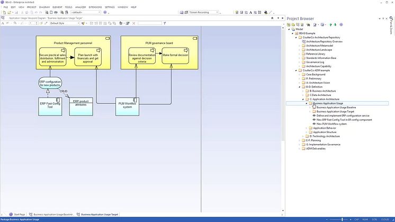Click the PLM governance board group title
Viewport: 395px width, 222px height.
[x=159, y=43]
